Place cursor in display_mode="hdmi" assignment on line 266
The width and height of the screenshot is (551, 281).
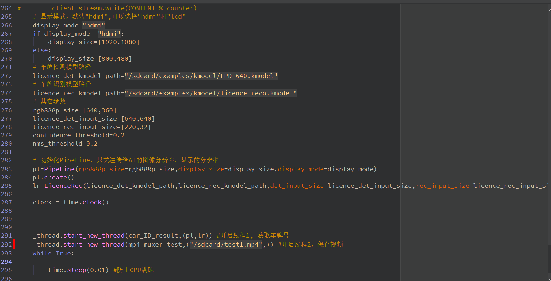(69, 26)
